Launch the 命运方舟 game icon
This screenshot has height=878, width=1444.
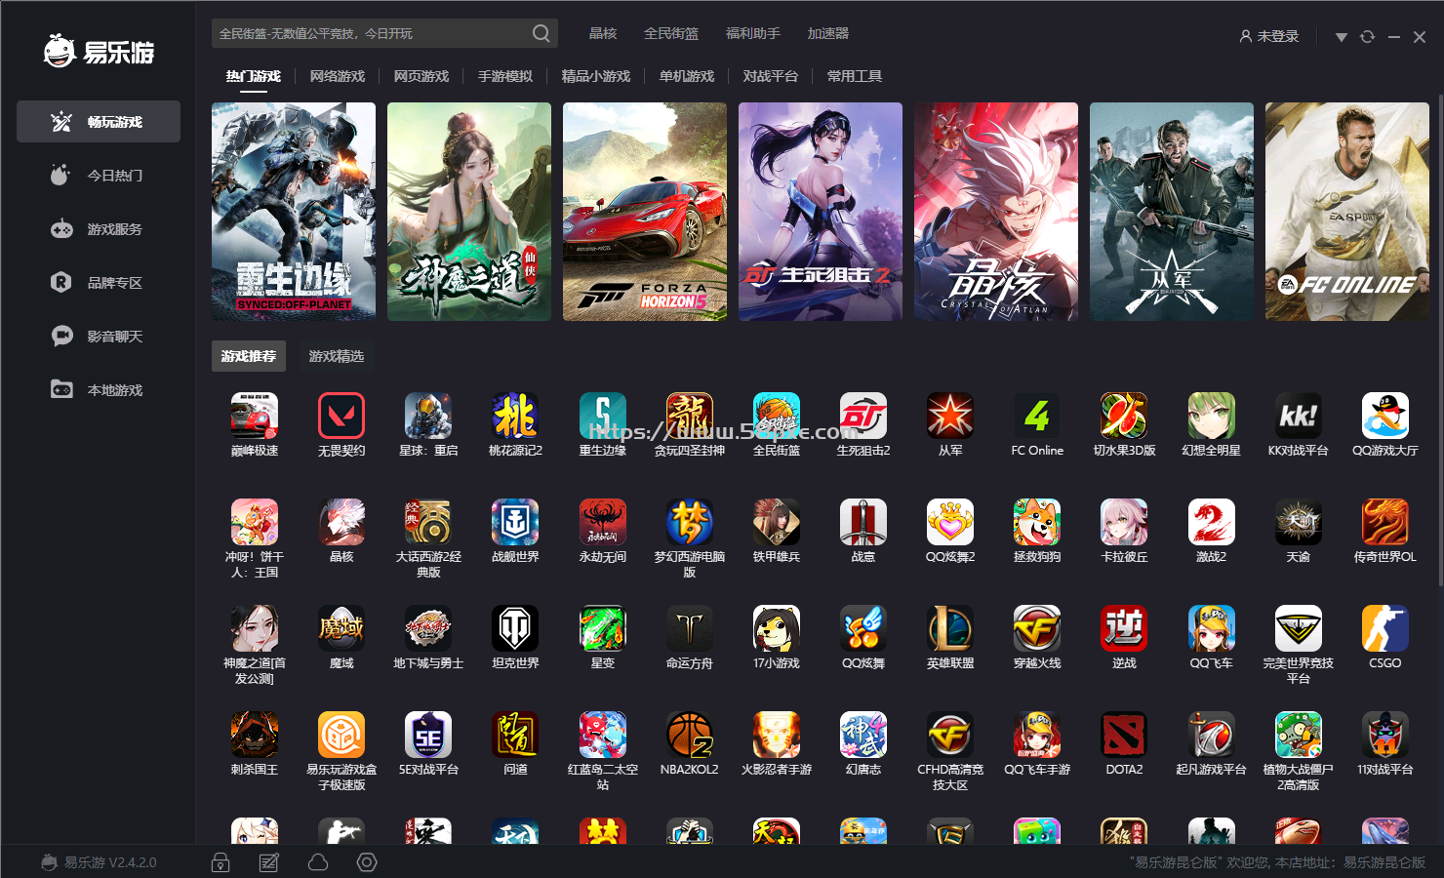coord(690,628)
